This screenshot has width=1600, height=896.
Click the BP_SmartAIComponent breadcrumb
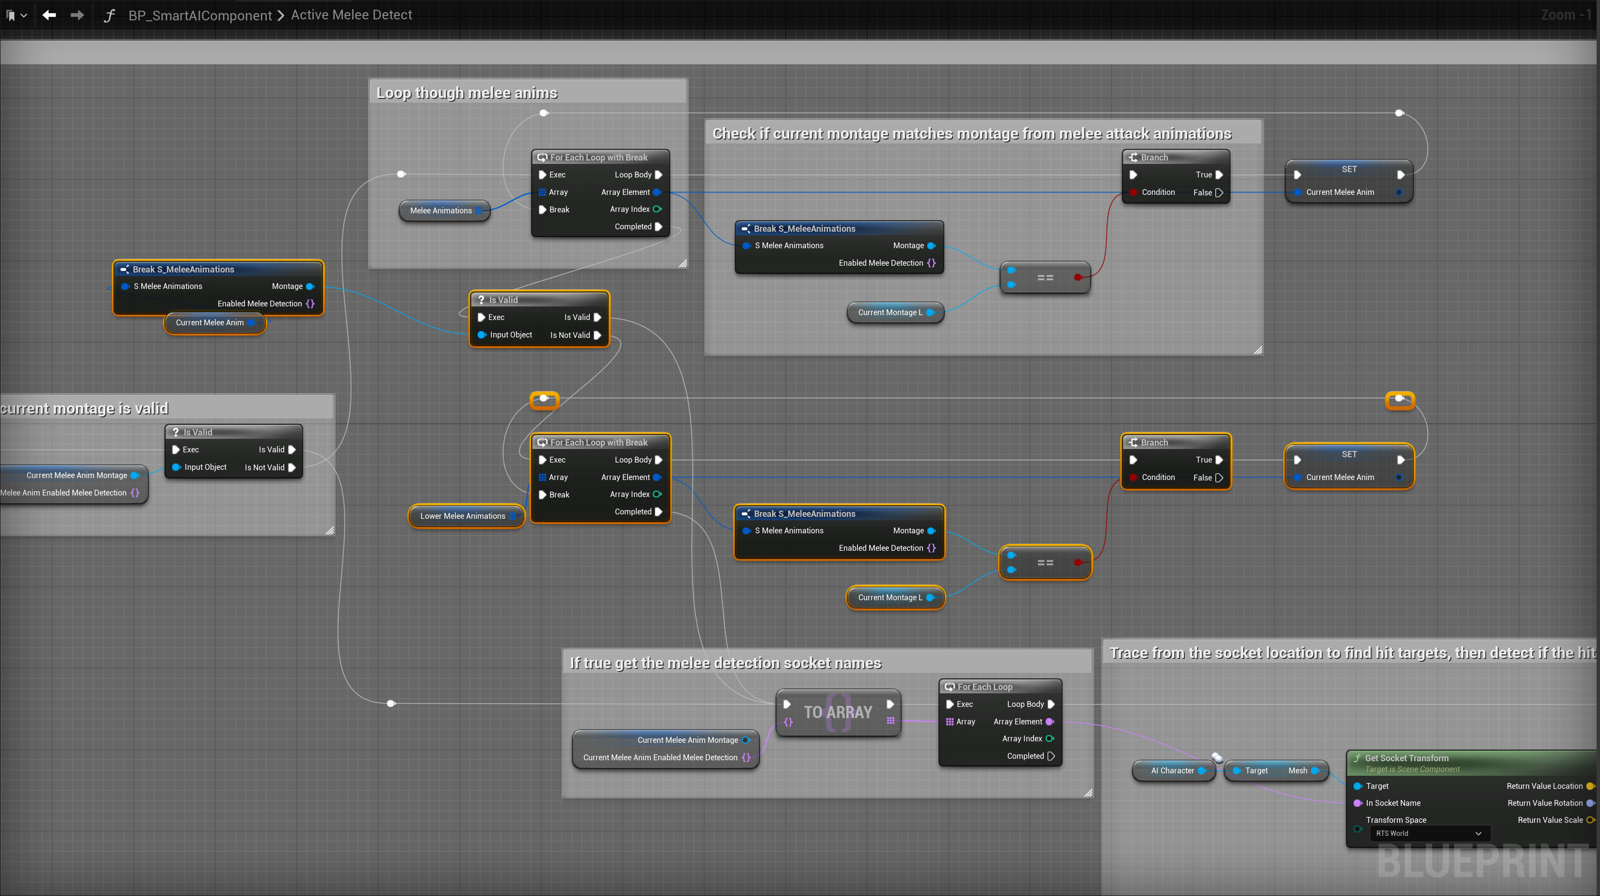[200, 15]
